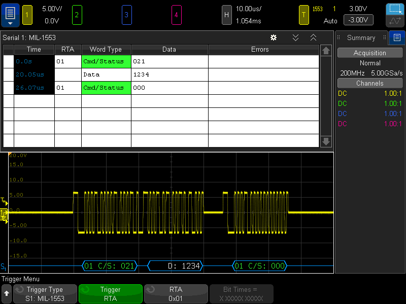
Task: Open the horizontal H settings button
Action: coord(226,15)
